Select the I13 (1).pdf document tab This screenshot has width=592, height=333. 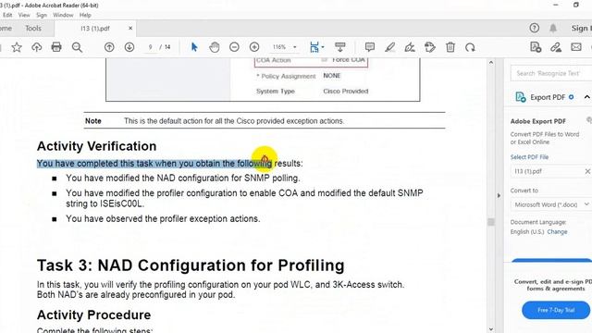pyautogui.click(x=95, y=29)
